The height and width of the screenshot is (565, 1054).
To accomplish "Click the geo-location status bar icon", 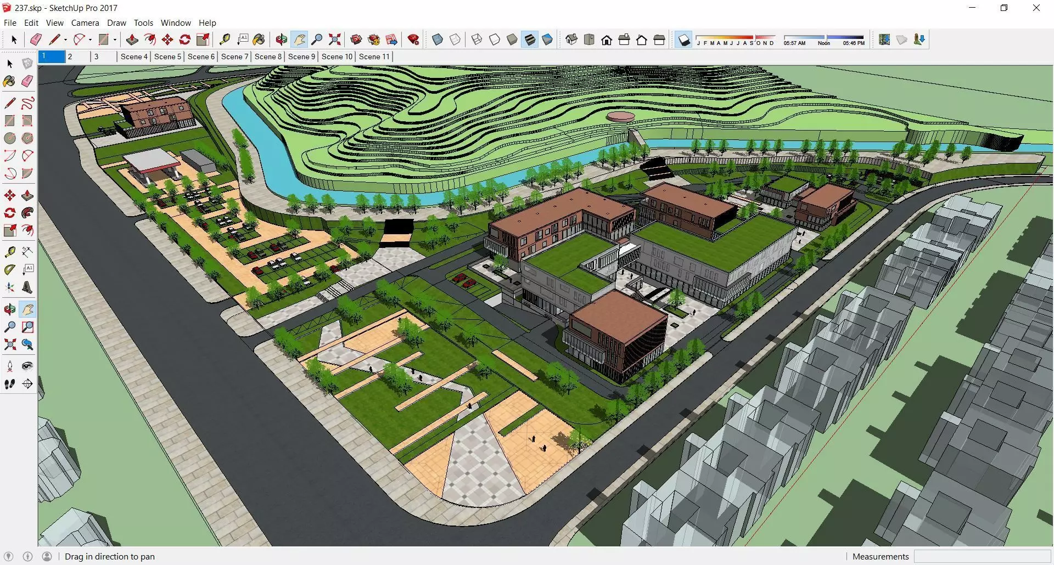I will pos(8,556).
